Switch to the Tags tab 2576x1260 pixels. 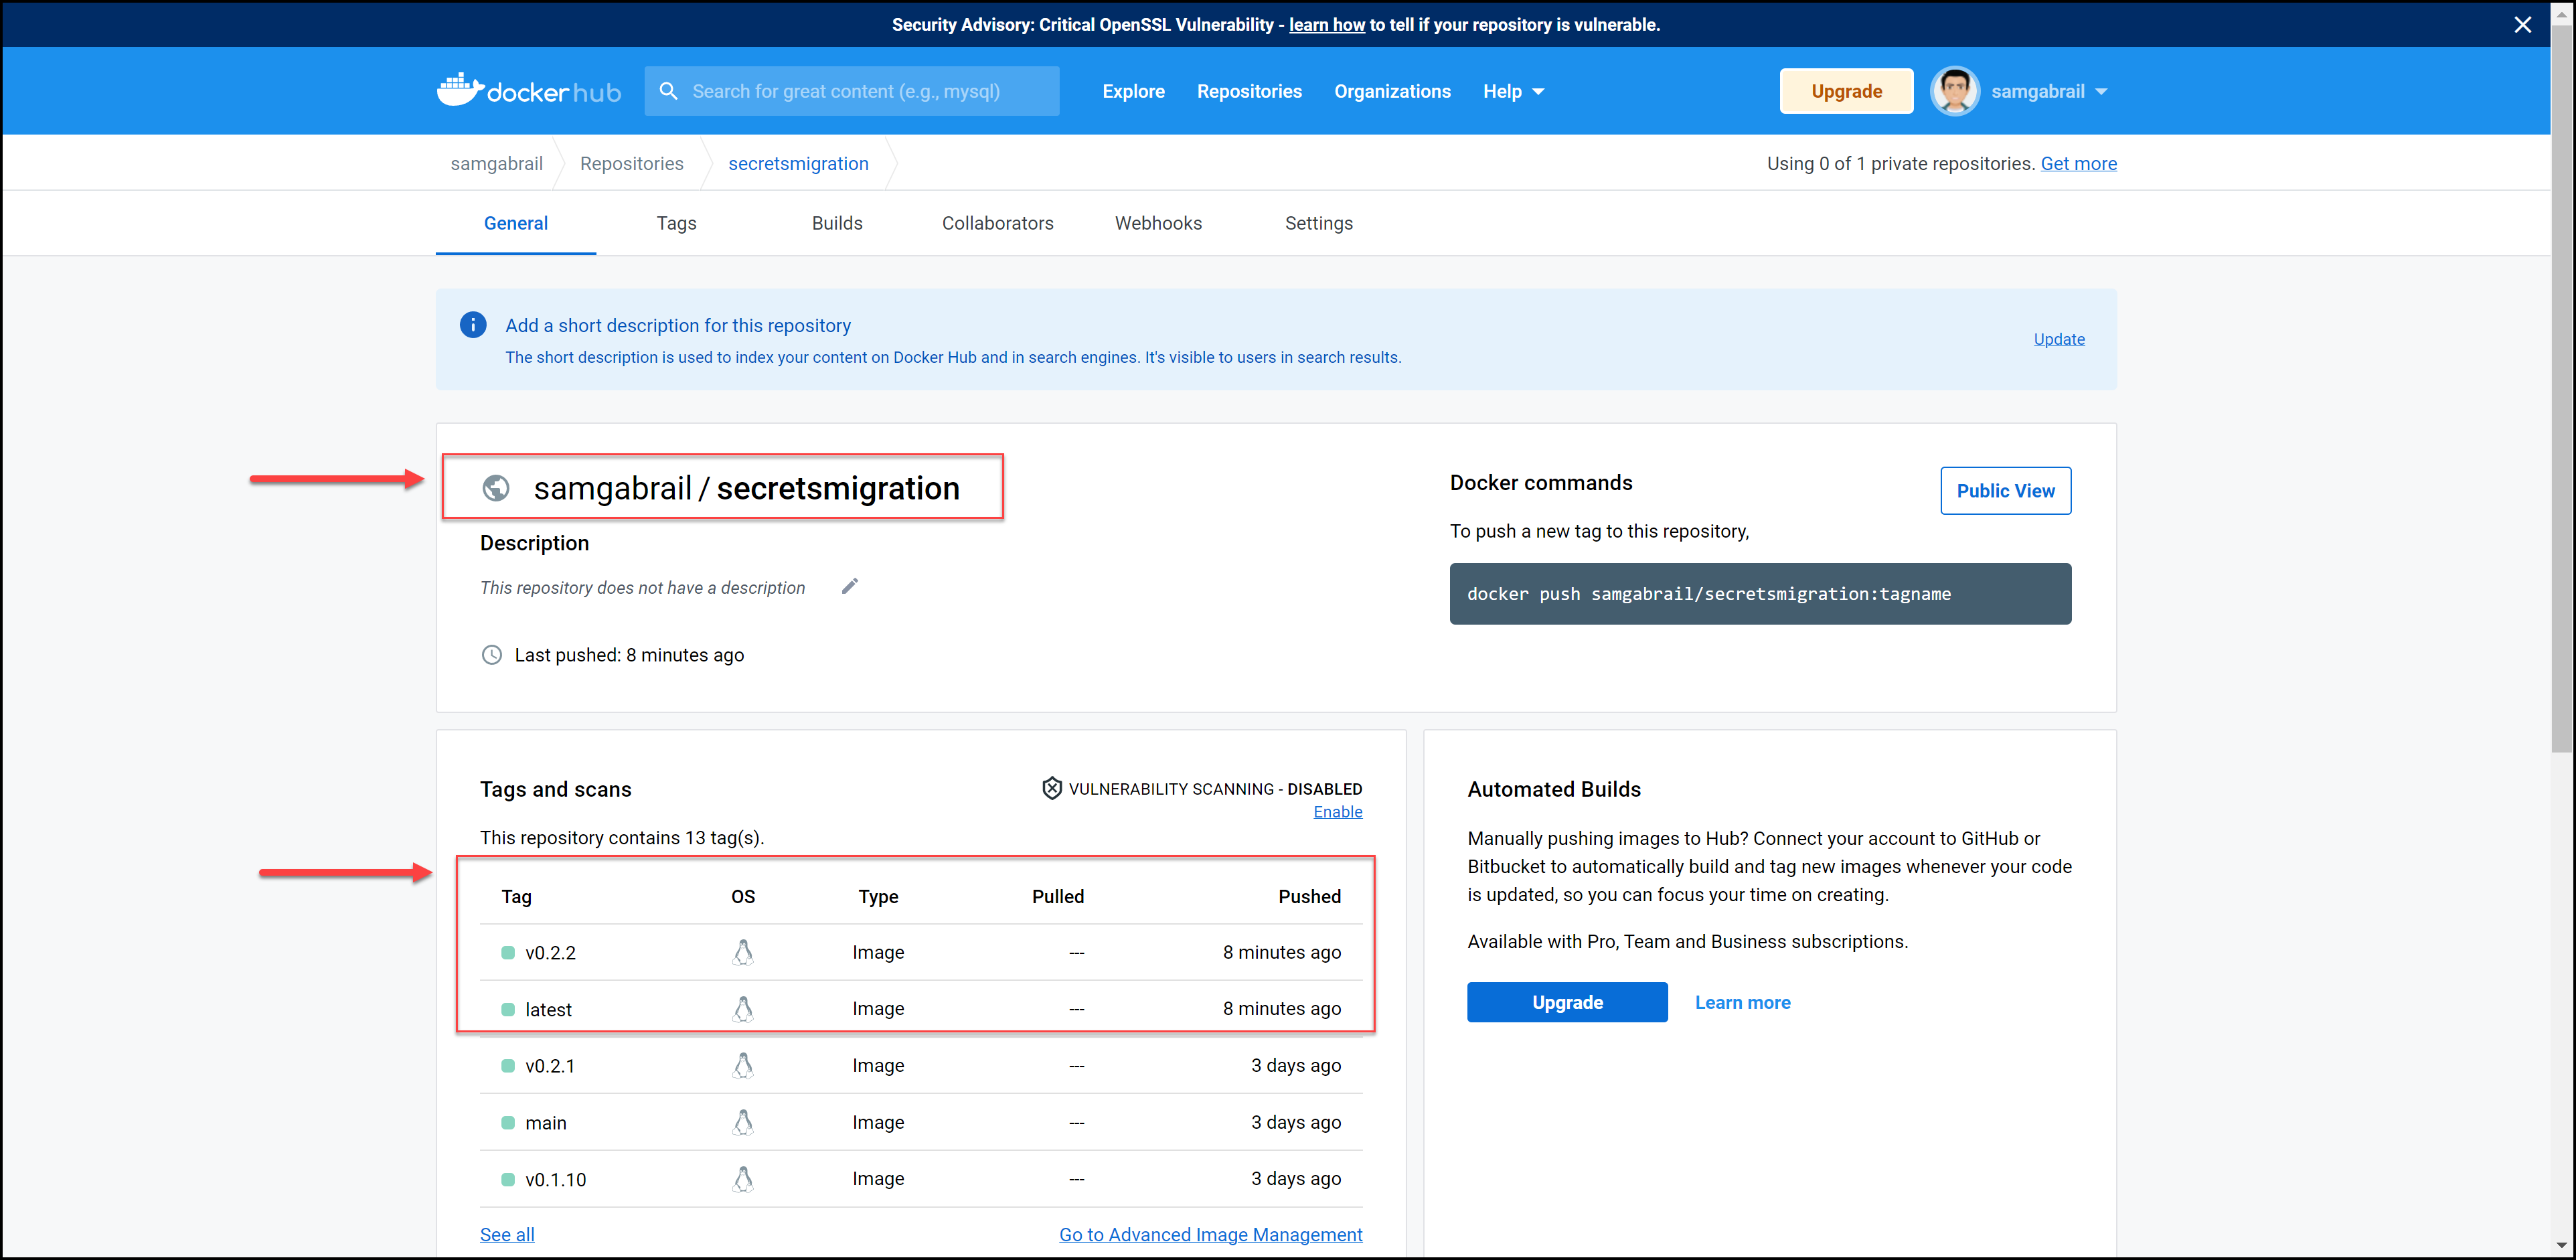(676, 223)
